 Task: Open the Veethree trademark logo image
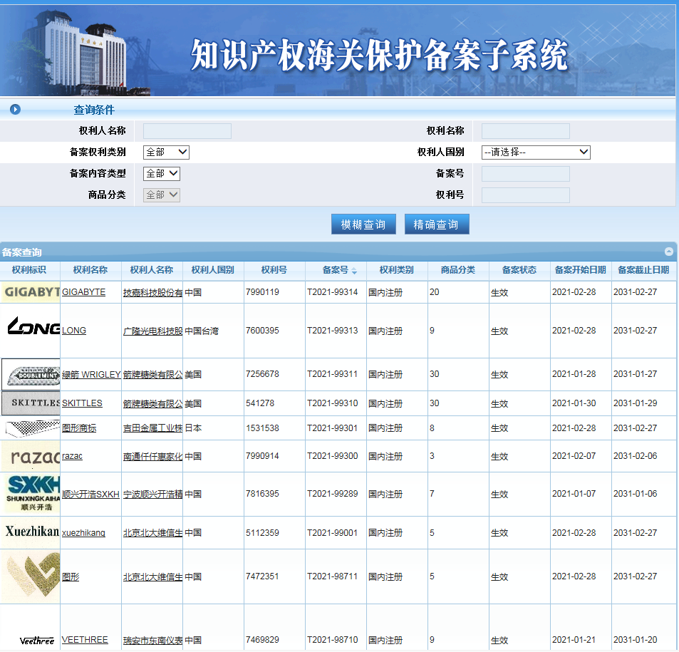coord(37,641)
